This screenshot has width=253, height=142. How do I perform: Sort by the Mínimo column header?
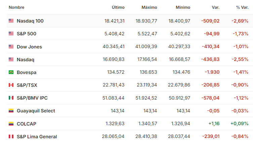point(183,7)
